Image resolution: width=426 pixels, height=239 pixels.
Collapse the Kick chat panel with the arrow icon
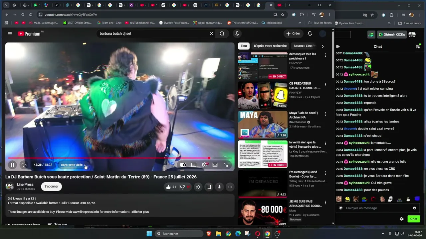338,46
